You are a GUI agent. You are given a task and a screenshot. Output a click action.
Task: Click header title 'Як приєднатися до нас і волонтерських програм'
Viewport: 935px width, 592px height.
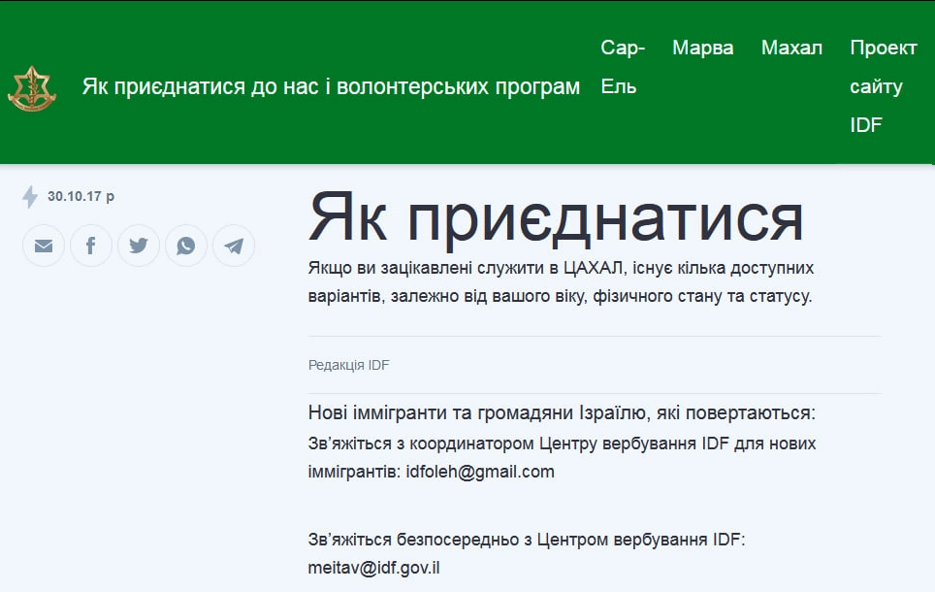click(331, 86)
